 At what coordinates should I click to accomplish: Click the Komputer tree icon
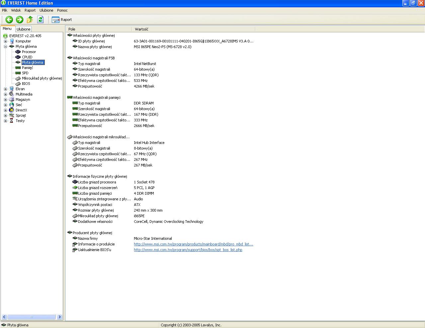12,41
